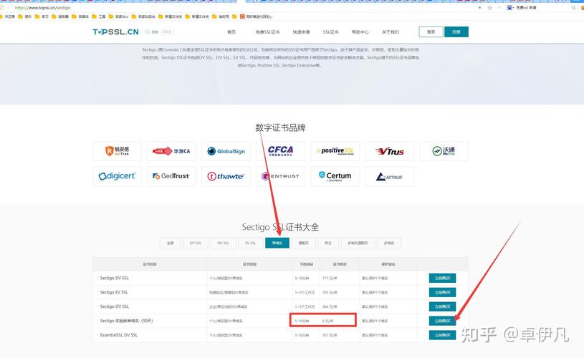The height and width of the screenshot is (358, 584).
Task: Click the 保护域名 column header
Action: coord(388,264)
